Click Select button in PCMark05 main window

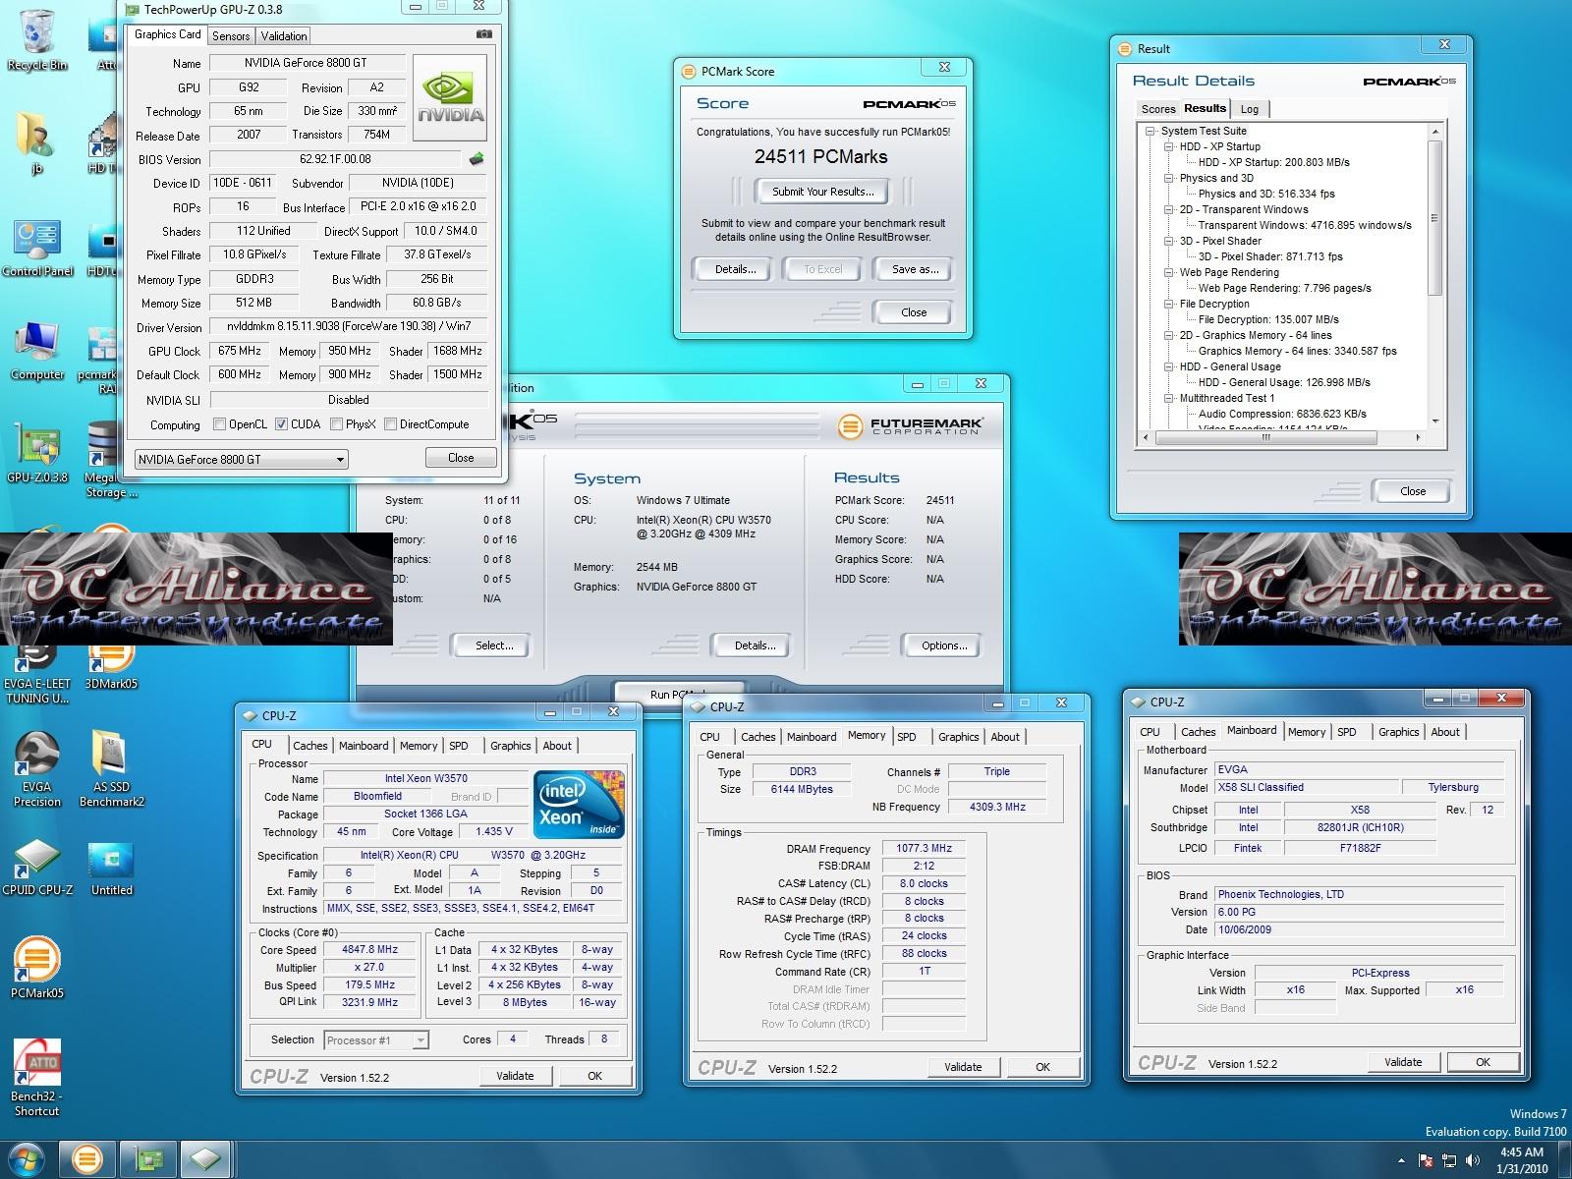493,646
